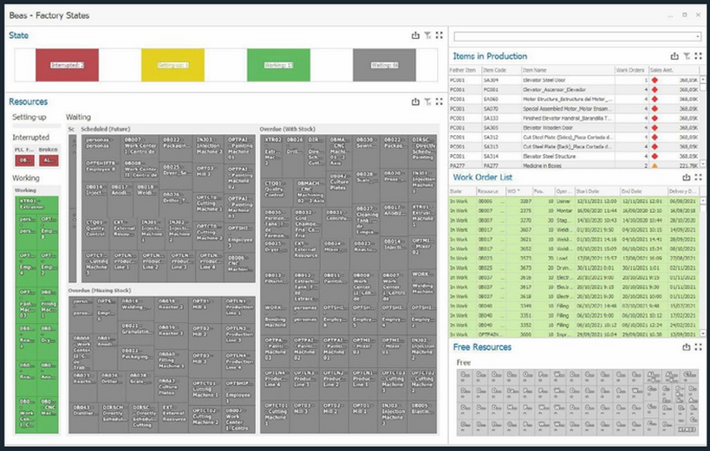Select the yellow Setting-up state tile
This screenshot has height=451, width=710.
[x=172, y=65]
